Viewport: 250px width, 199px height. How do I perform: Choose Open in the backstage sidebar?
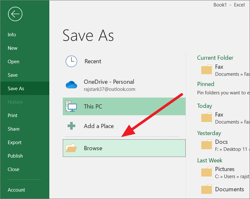[25, 62]
